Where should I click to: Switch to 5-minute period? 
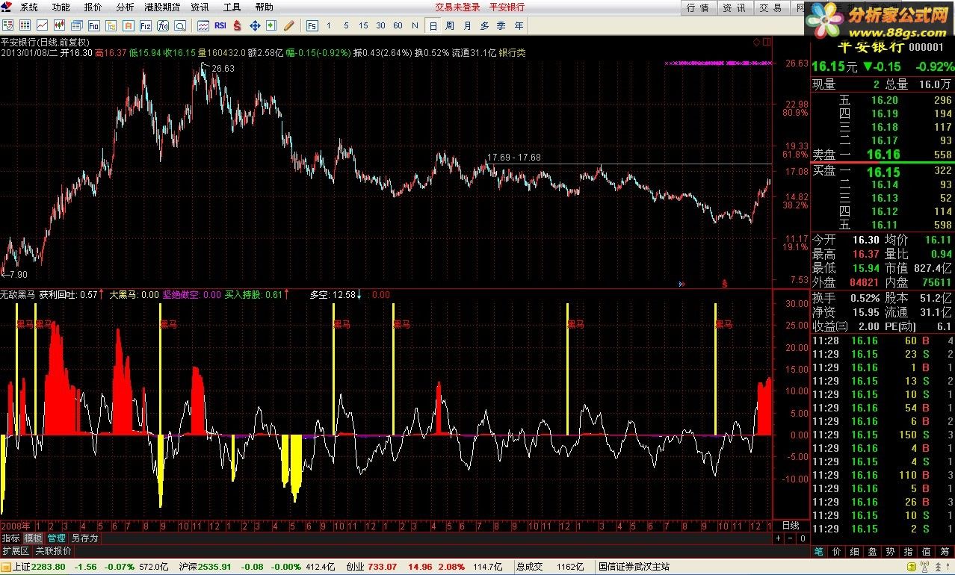346,25
